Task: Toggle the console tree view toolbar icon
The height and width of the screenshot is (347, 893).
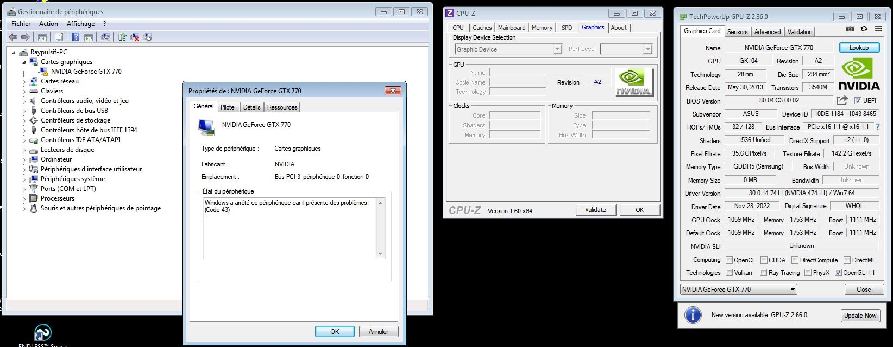Action: pyautogui.click(x=42, y=37)
